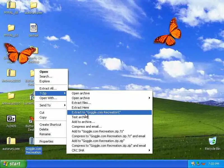The width and height of the screenshot is (224, 168).
Task: Choose Add to archive... in 7-Zip submenu
Action: 109,122
